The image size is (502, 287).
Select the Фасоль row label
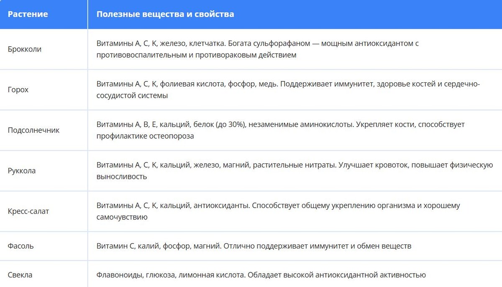pos(21,246)
